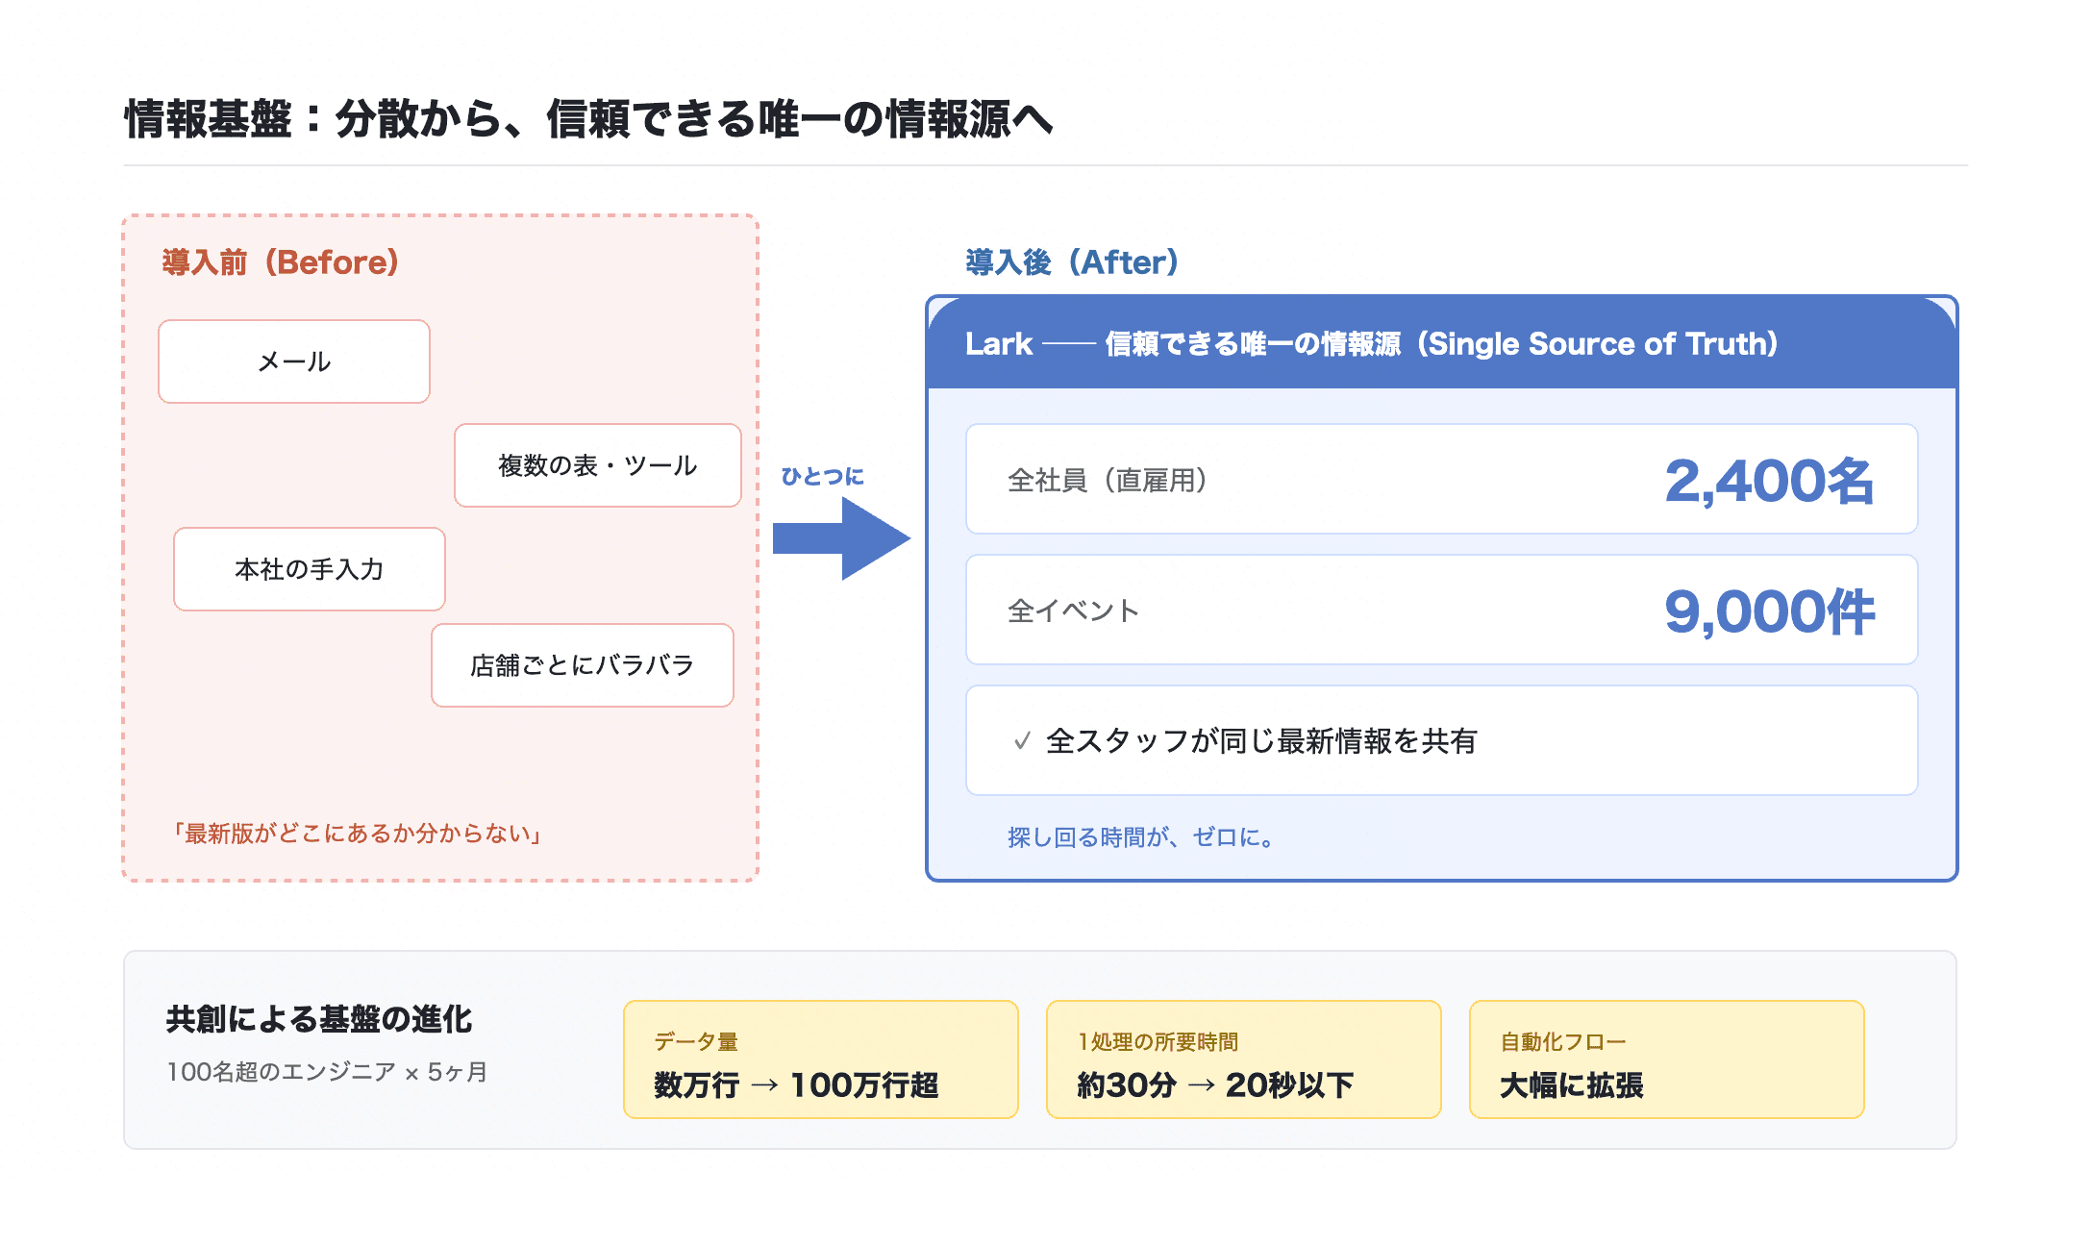Select the text 全スタッフが同じ最新情報を共有
2092x1246 pixels.
point(1261,741)
